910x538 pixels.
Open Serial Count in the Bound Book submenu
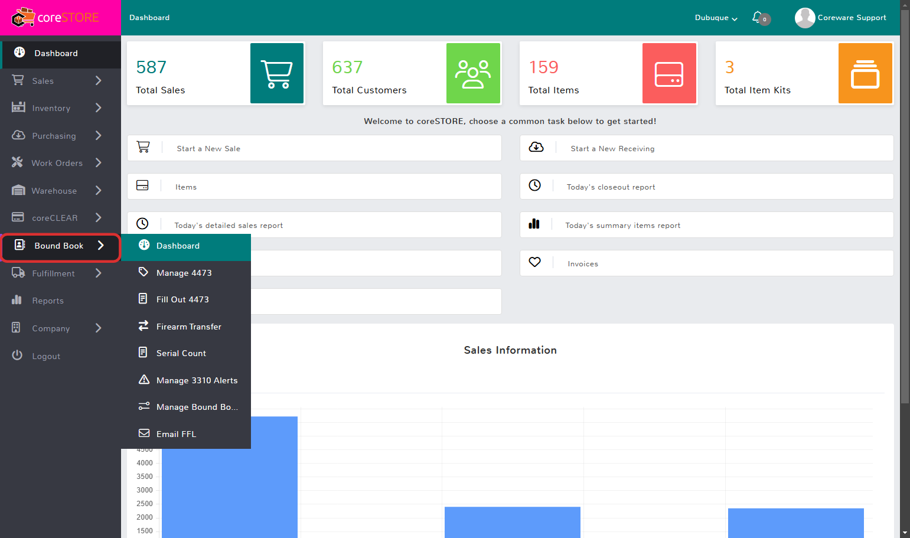186,353
